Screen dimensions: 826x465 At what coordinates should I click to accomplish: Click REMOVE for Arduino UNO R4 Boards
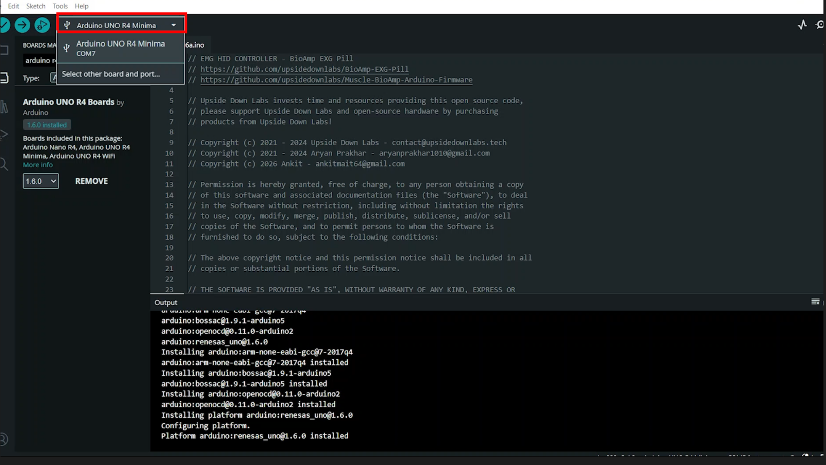(x=92, y=181)
